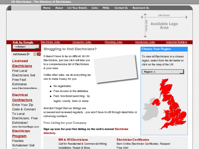199x149 pixels.
Task: Select Bookmark Us in the navigation bar
Action: (141, 8)
